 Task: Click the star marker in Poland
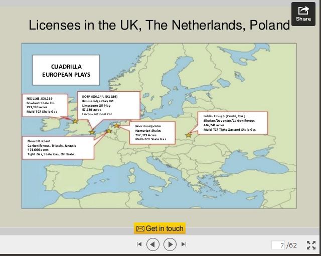tap(189, 135)
